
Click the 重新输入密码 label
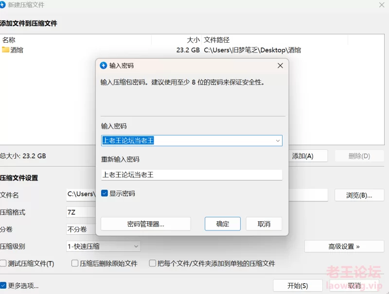(x=120, y=159)
